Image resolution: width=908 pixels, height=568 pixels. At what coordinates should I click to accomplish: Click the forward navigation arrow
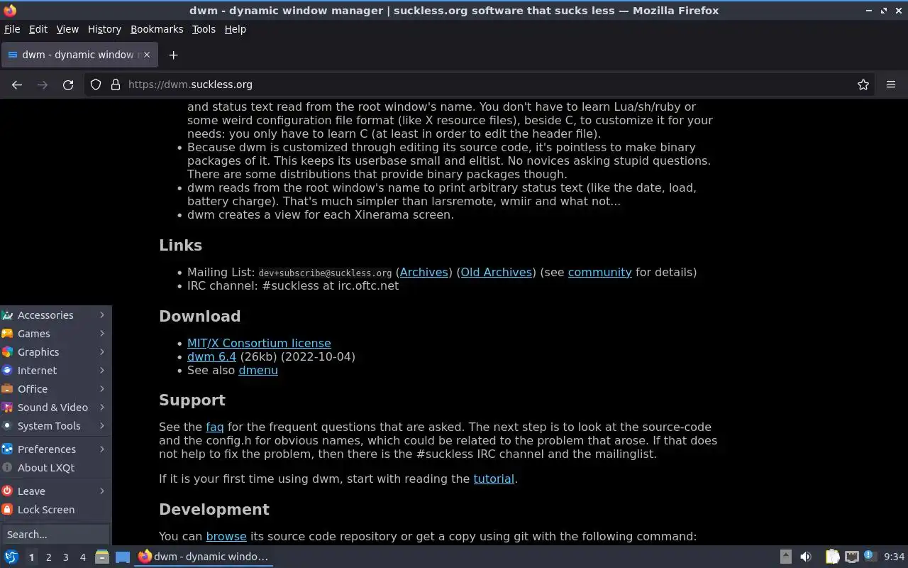[43, 84]
